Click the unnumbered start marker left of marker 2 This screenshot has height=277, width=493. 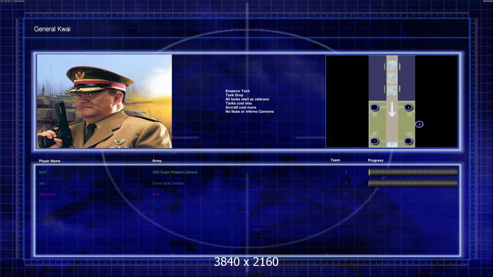(x=375, y=108)
